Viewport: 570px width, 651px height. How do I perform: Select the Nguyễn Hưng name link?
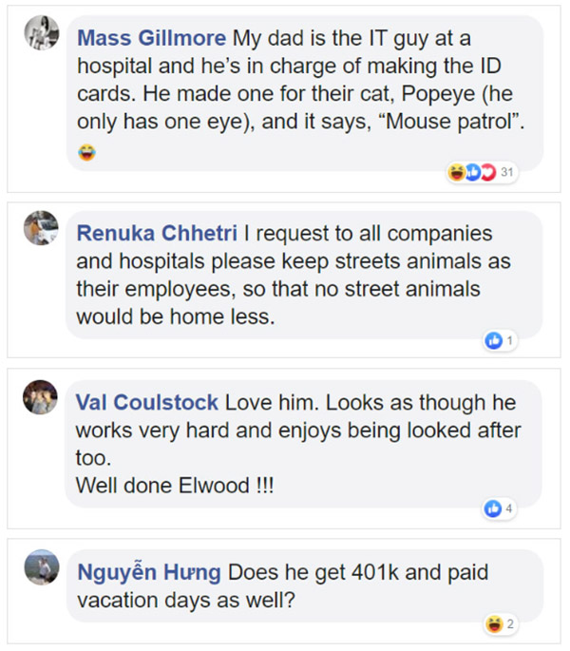(148, 572)
